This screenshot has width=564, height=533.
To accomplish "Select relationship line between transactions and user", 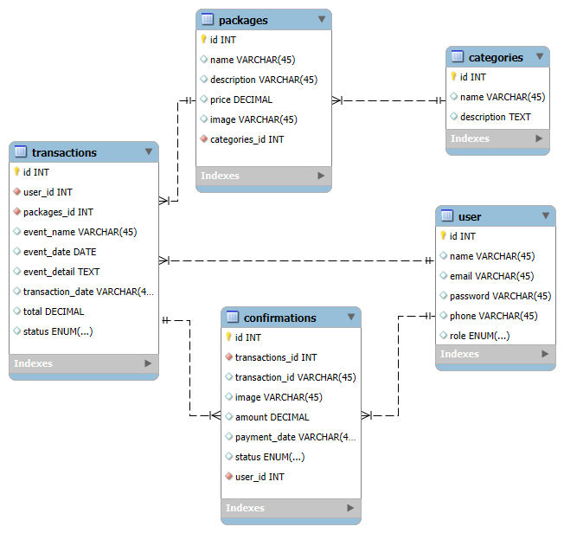I will pyautogui.click(x=297, y=260).
